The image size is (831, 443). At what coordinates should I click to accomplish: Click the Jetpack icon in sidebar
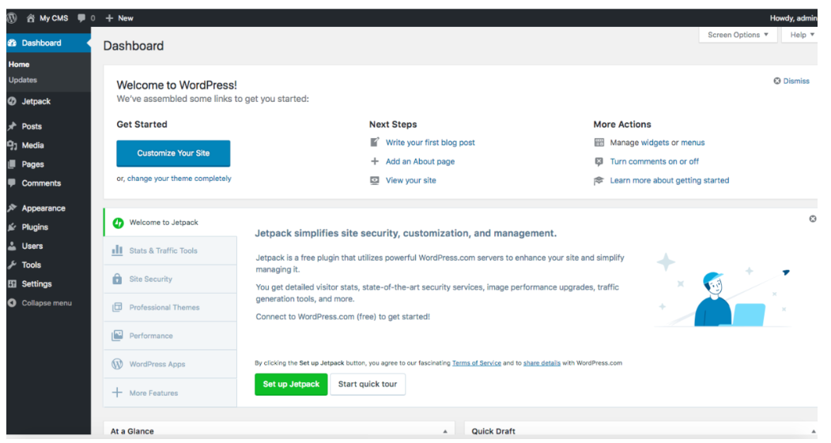[12, 101]
